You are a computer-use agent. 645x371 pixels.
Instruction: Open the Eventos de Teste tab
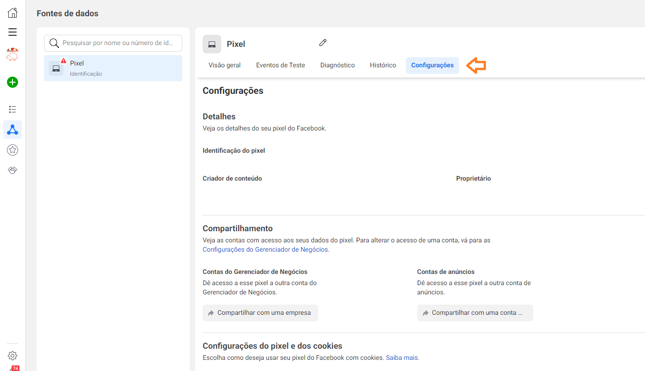click(281, 65)
